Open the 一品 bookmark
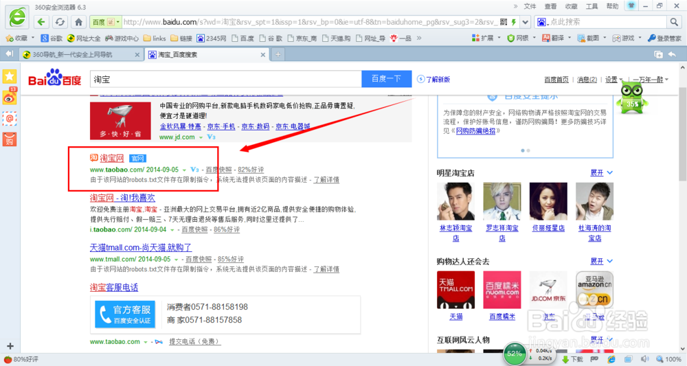This screenshot has width=687, height=366. (401, 38)
